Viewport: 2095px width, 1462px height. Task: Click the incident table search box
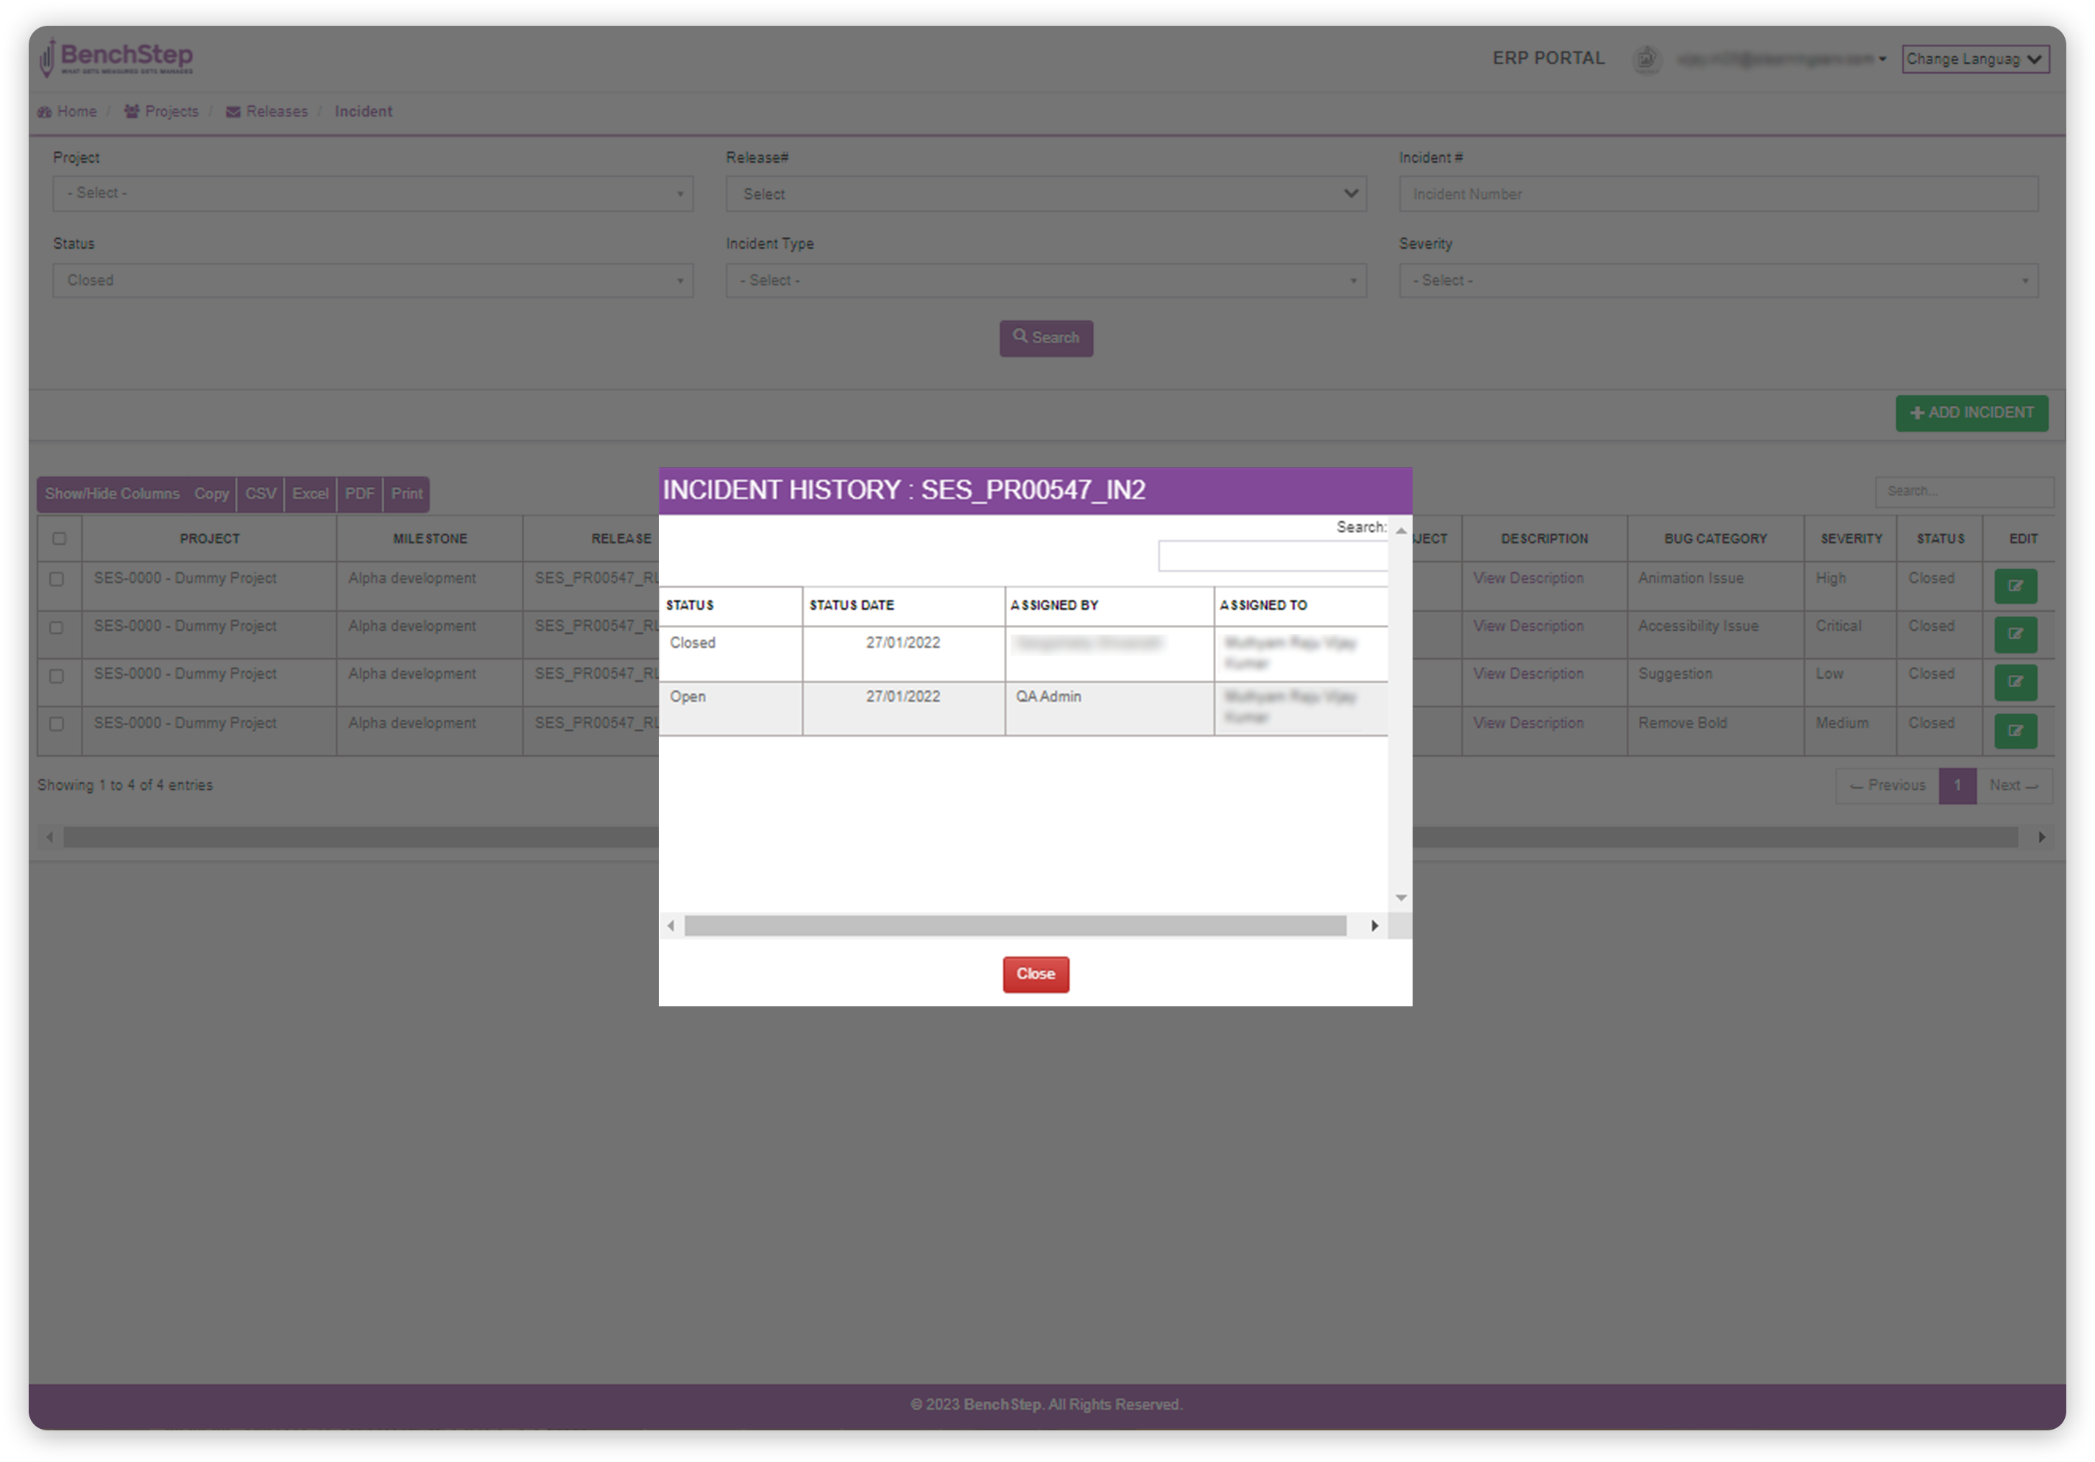click(1964, 491)
